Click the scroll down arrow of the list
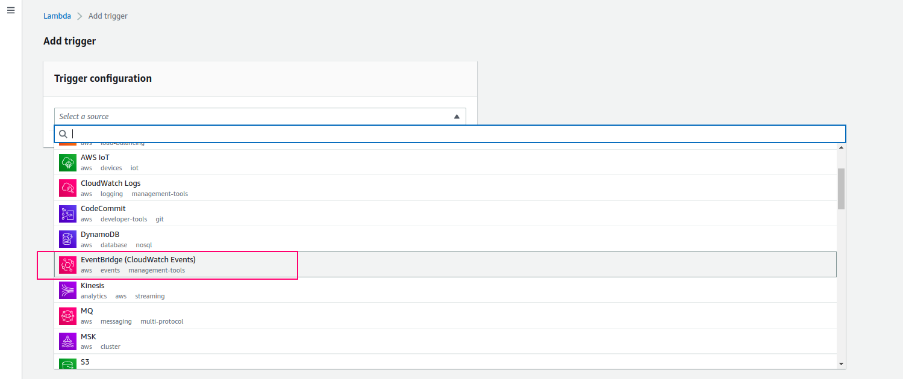The image size is (903, 379). tap(841, 364)
